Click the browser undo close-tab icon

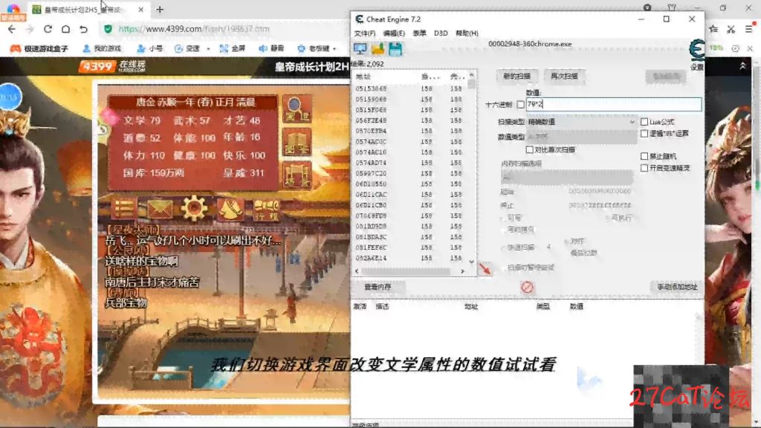83,29
